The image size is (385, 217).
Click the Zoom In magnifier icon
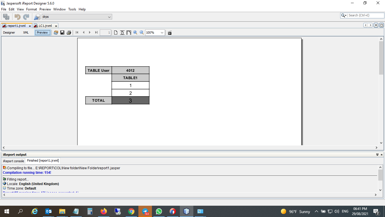136,32
